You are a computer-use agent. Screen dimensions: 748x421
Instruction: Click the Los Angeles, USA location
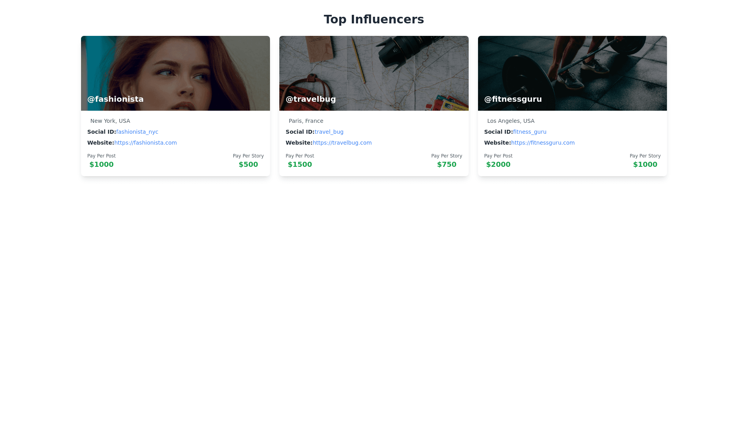[510, 121]
